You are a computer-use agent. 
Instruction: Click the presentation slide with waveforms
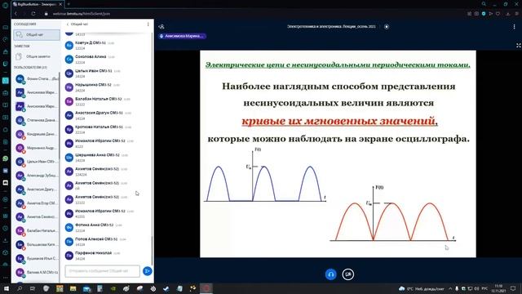(338, 154)
